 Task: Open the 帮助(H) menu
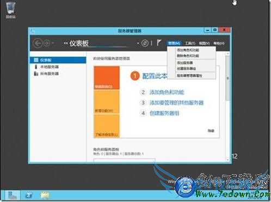pyautogui.click(x=219, y=43)
